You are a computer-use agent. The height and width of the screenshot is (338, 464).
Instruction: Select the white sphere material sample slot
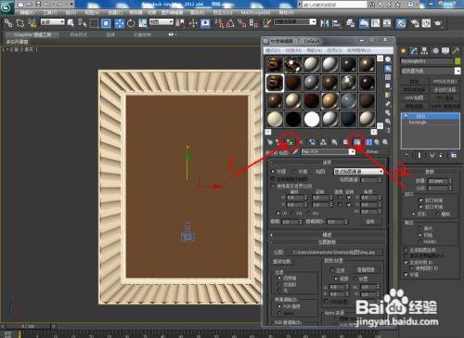(312, 119)
